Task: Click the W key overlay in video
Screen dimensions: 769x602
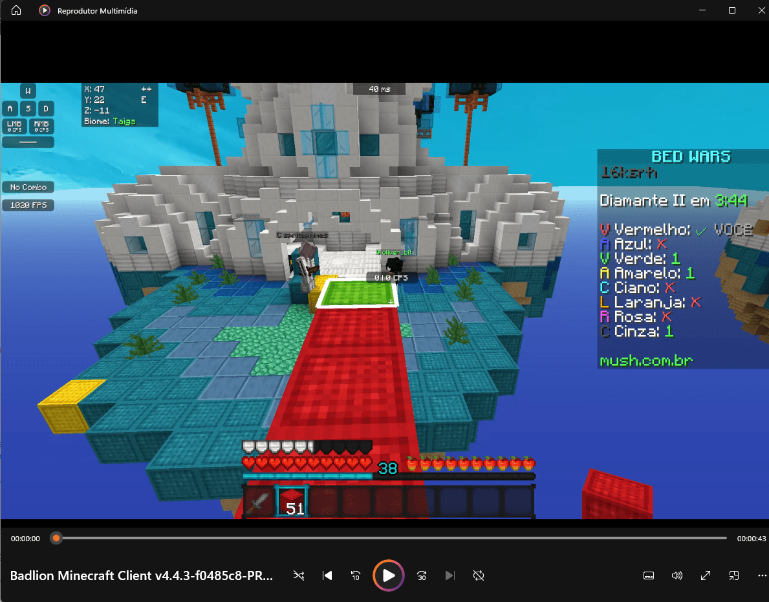Action: [x=28, y=91]
